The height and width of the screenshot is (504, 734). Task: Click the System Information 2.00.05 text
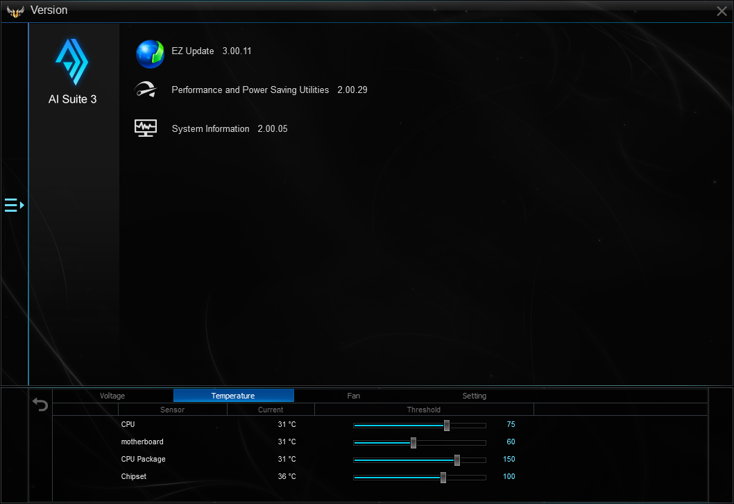tap(230, 129)
